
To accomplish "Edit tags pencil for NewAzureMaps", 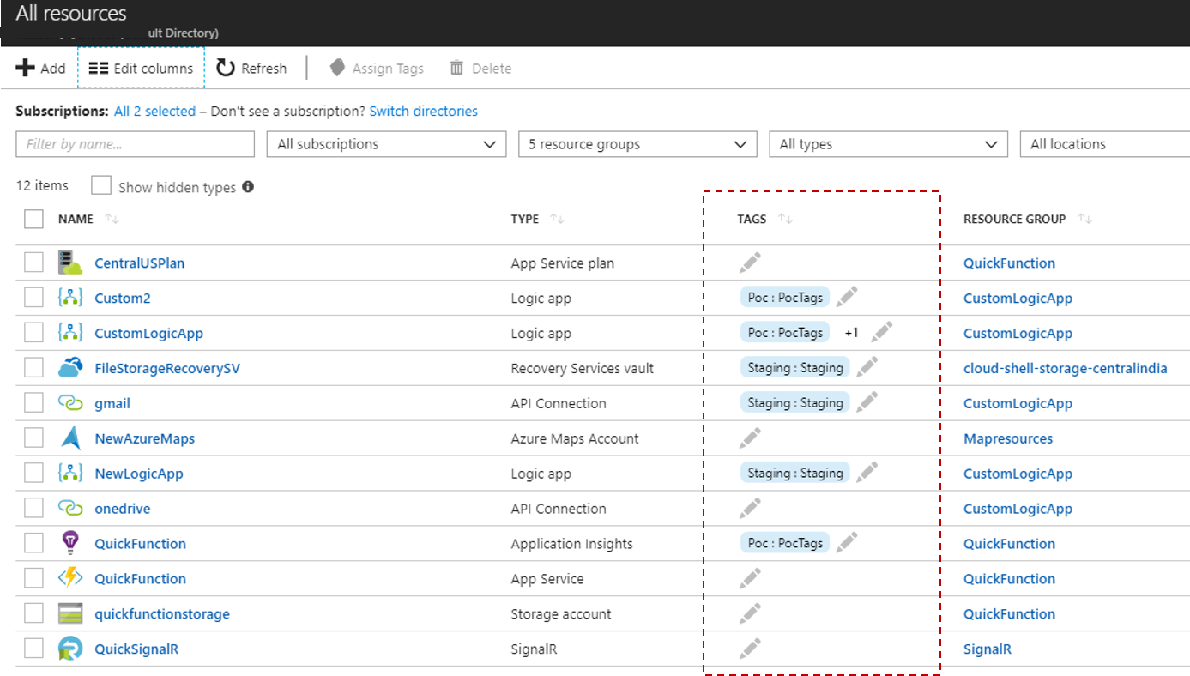I will coord(750,438).
